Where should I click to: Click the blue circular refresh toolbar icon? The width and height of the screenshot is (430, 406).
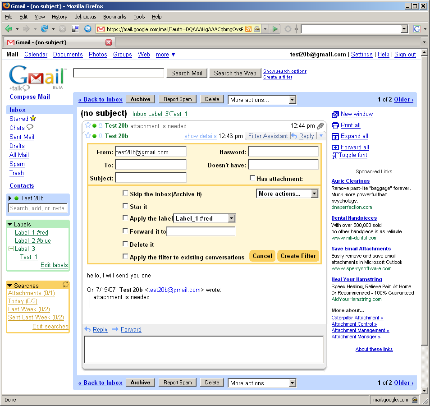(88, 29)
